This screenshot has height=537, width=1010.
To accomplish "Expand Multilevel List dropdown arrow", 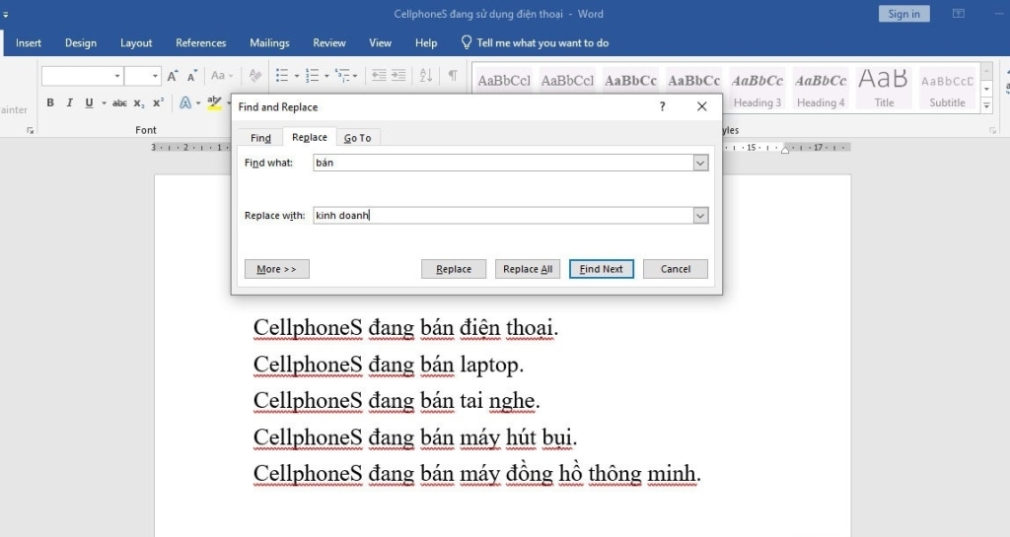I will [x=355, y=76].
